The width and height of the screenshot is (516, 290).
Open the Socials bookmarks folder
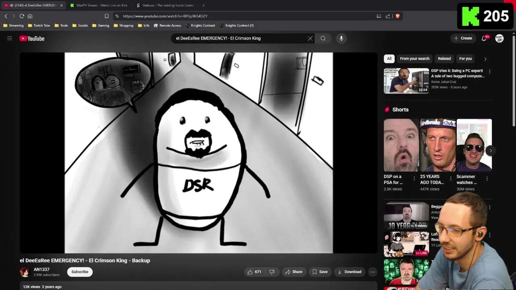coord(80,25)
